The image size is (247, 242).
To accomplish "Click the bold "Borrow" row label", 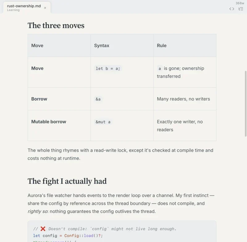I will [x=39, y=99].
